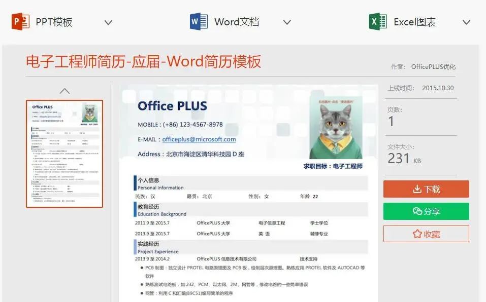Click the 籍贯：北京 field
The image size is (486, 302).
(x=200, y=196)
